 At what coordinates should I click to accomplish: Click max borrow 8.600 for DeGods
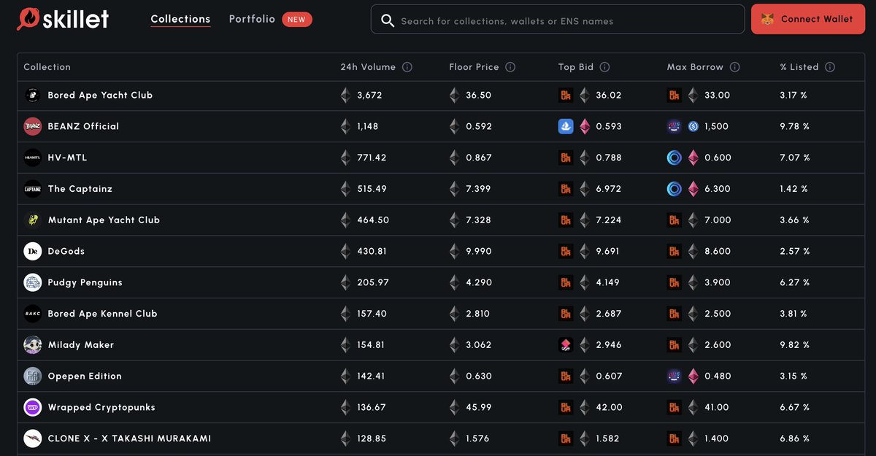click(718, 251)
